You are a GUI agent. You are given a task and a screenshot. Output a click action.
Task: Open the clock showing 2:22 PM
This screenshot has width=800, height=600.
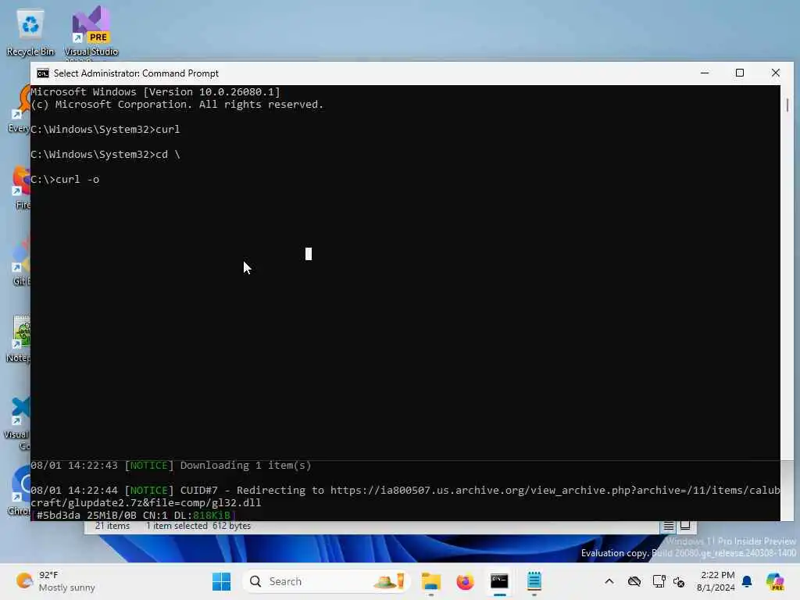coord(716,581)
